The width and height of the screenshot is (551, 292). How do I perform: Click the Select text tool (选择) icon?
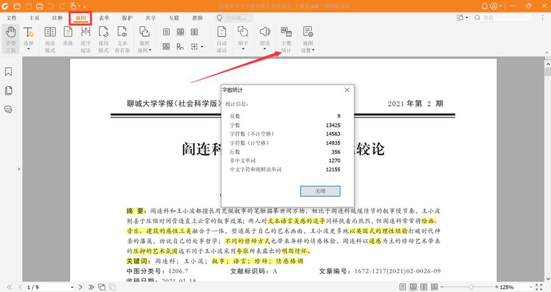29,33
